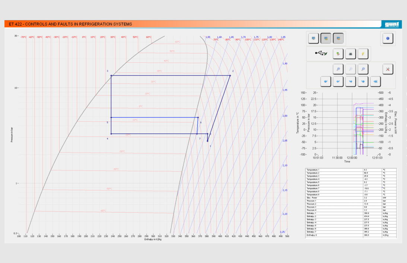Screen dimensions: 407x263
Task: Click the single-arrow step forward button
Action: click(350, 81)
